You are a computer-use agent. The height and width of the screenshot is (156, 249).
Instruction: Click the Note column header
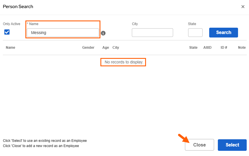click(x=242, y=48)
